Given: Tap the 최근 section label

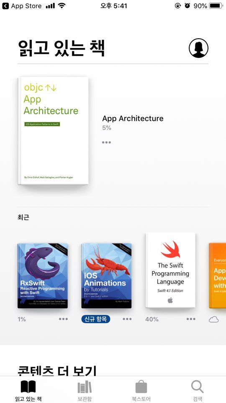Looking at the screenshot, I should [23, 217].
